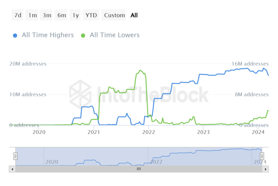Click the scrollbar left arrow
The width and height of the screenshot is (278, 186).
[12, 169]
